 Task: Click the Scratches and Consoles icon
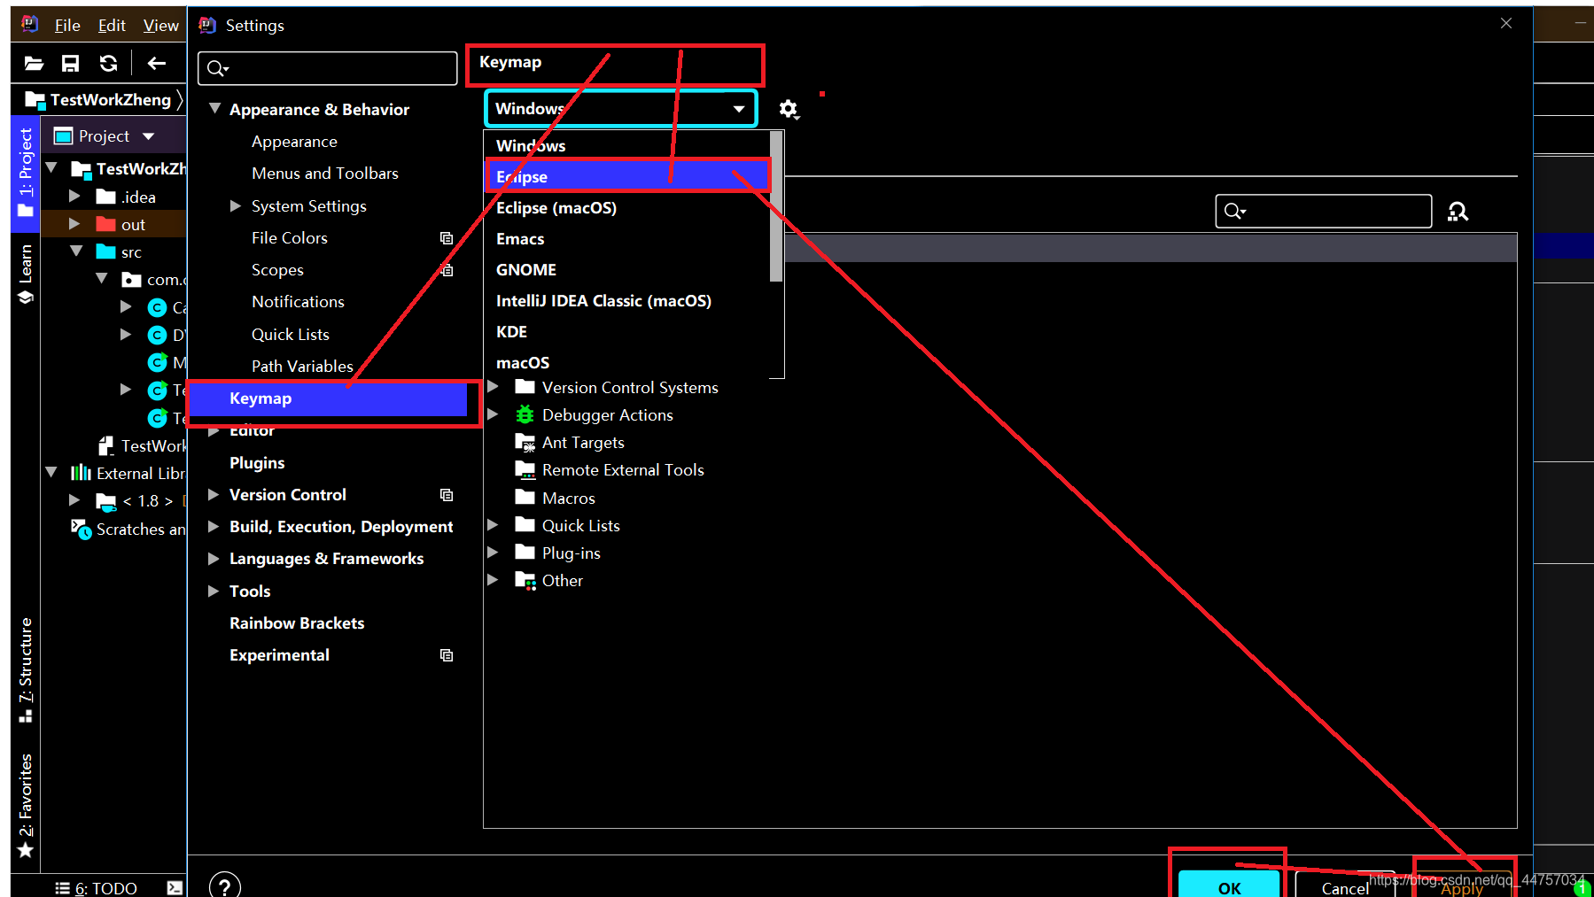[81, 529]
